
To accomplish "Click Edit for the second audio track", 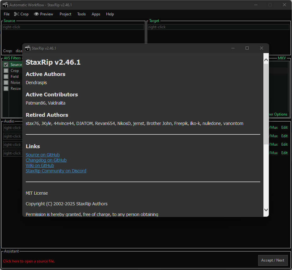I will [284, 136].
